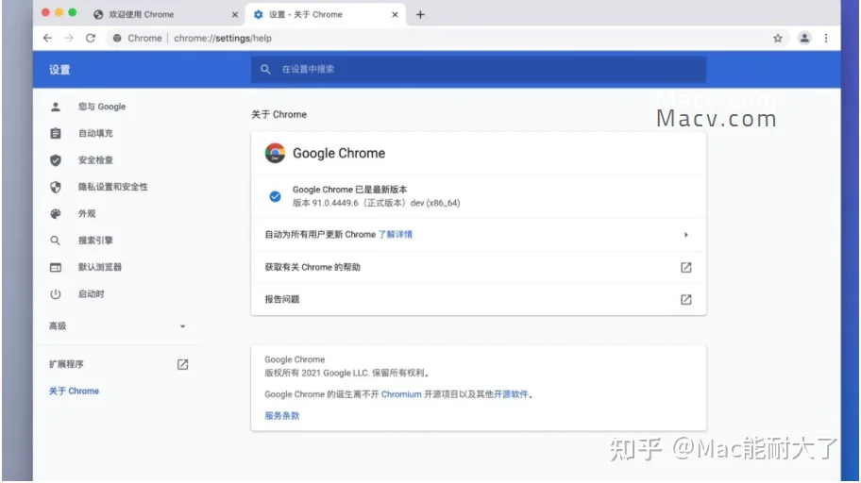Click the magnifier icon in settings search
The width and height of the screenshot is (861, 483).
(x=265, y=69)
